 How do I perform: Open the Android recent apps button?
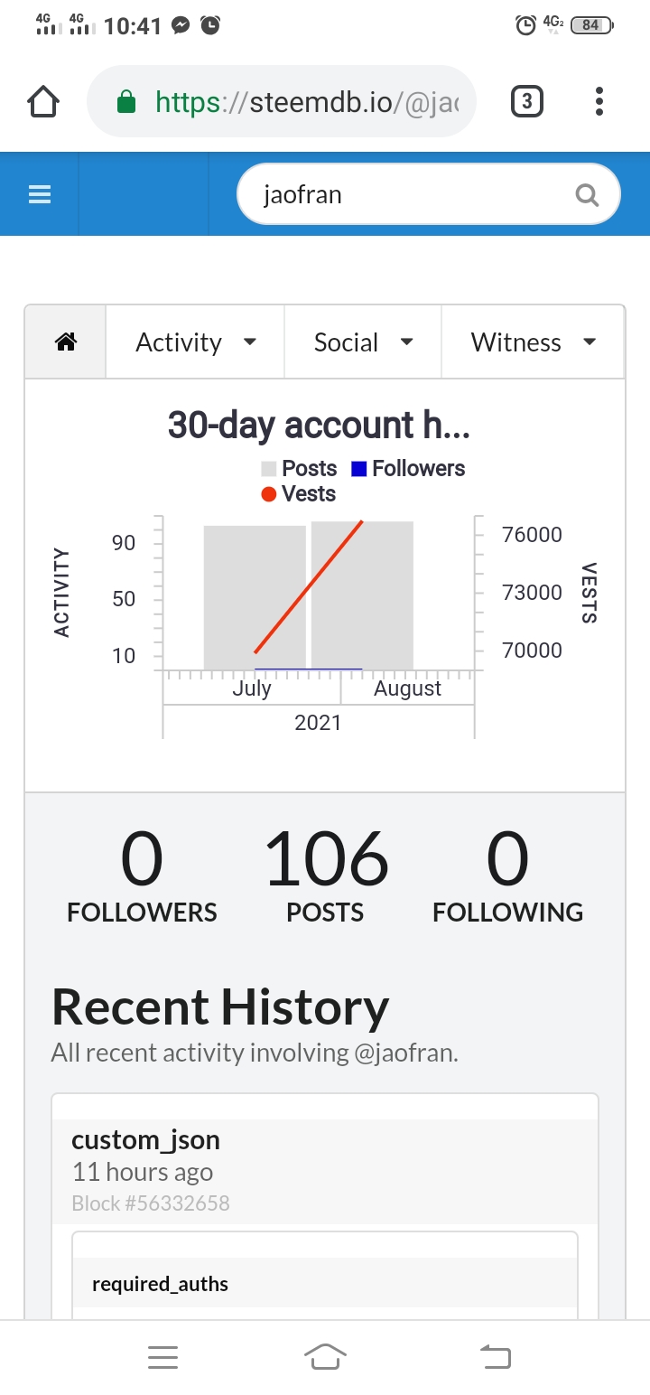pos(162,1356)
